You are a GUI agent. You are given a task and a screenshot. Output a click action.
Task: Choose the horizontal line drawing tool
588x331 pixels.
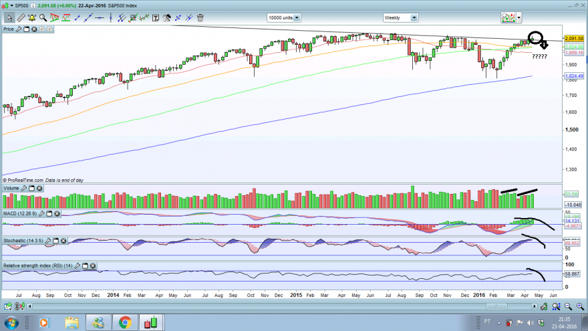coord(100,17)
